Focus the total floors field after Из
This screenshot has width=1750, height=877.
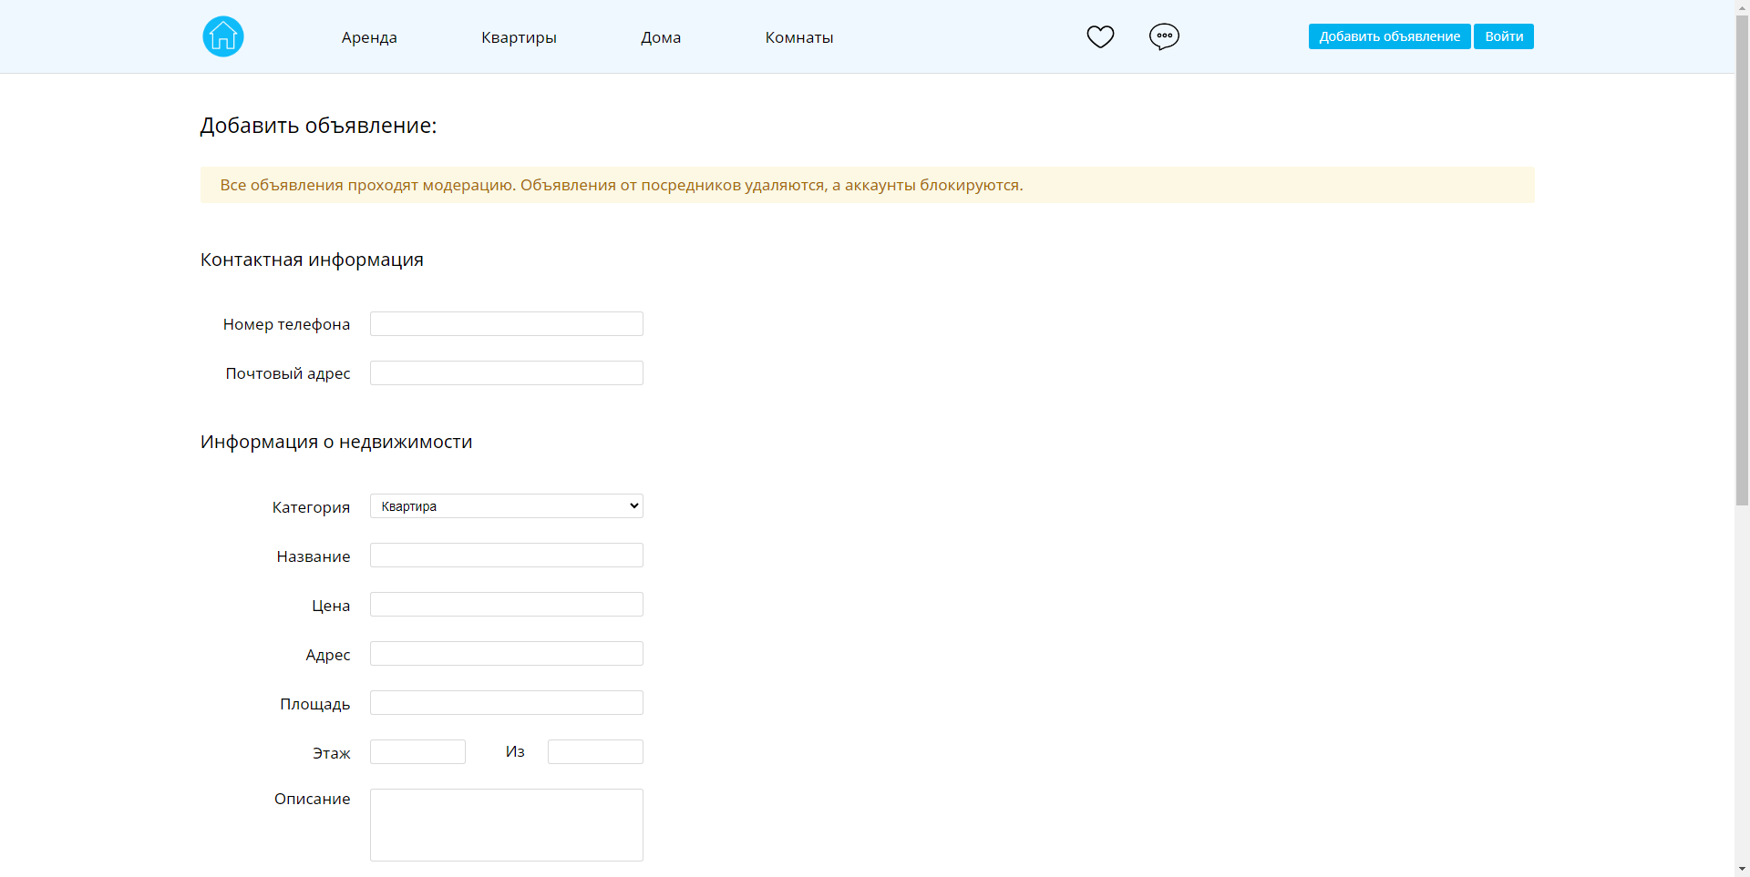(595, 752)
